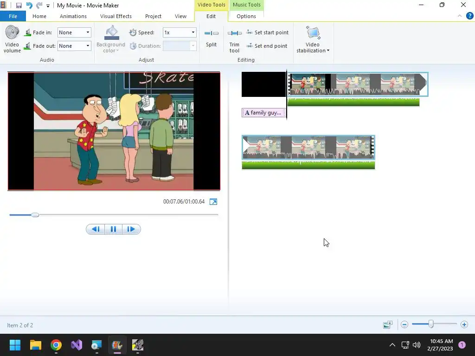The image size is (475, 356).
Task: Click the Fade in audio icon
Action: point(27,32)
